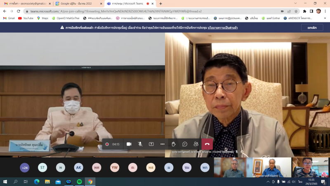Bookmark this page with the star icon
Image resolution: width=330 pixels, height=186 pixels.
pyautogui.click(x=296, y=11)
